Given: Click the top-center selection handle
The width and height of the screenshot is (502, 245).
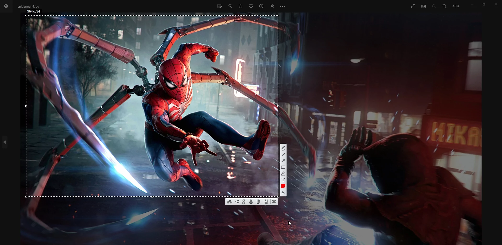Looking at the screenshot, I should [152, 16].
